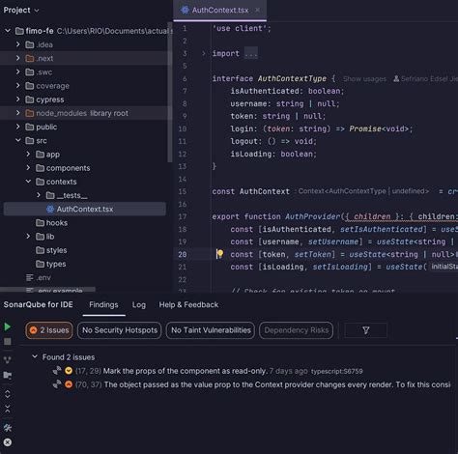Click line number 20 in the gutter
The image size is (458, 454).
tap(183, 254)
